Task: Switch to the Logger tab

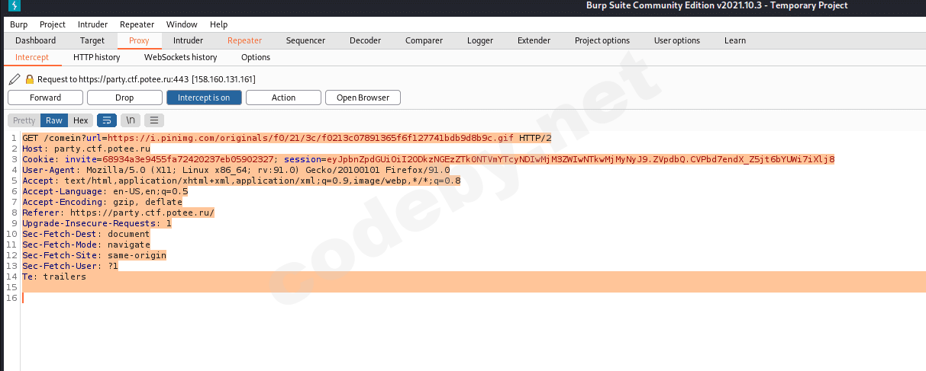Action: tap(480, 40)
